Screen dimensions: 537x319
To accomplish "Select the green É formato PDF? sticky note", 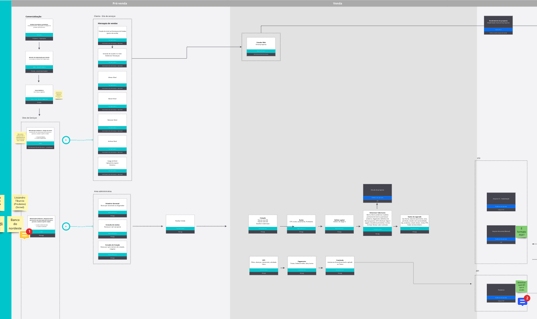I will point(521,232).
